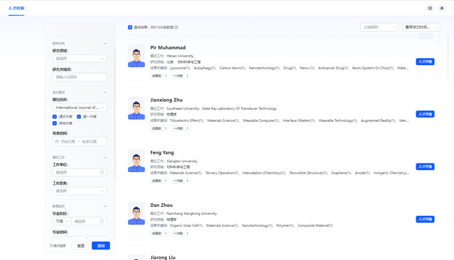Click 'Nanchang Hangkong University' text

point(192,213)
